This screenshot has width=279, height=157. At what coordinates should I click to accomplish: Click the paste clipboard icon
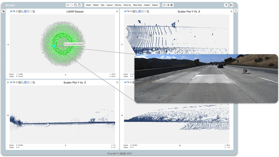(x=80, y=5)
